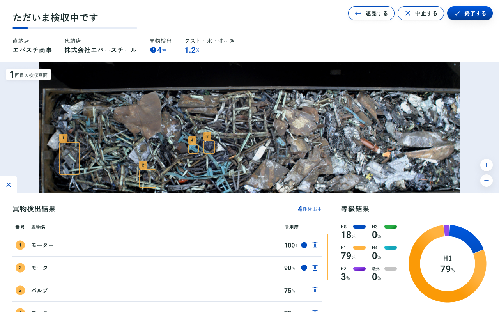499x312 pixels.
Task: Delete the second モーター entry using its trash icon
Action: click(x=315, y=268)
